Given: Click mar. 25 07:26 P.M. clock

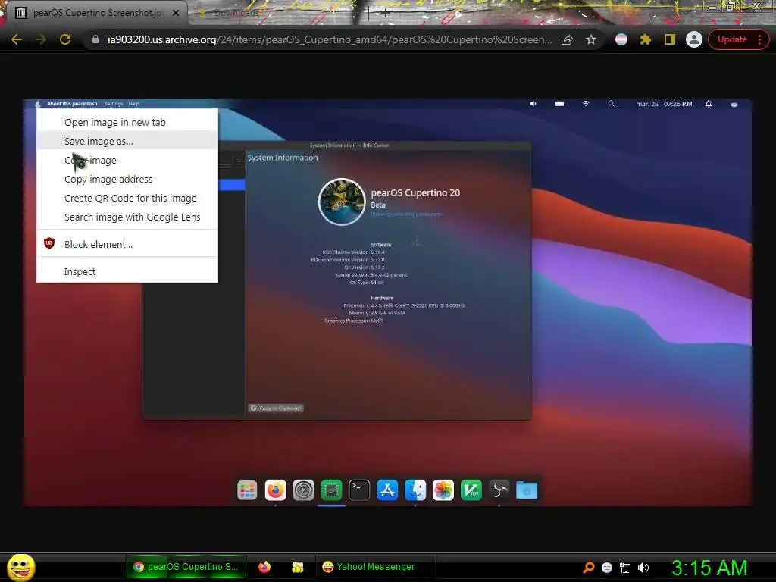Looking at the screenshot, I should [x=664, y=104].
